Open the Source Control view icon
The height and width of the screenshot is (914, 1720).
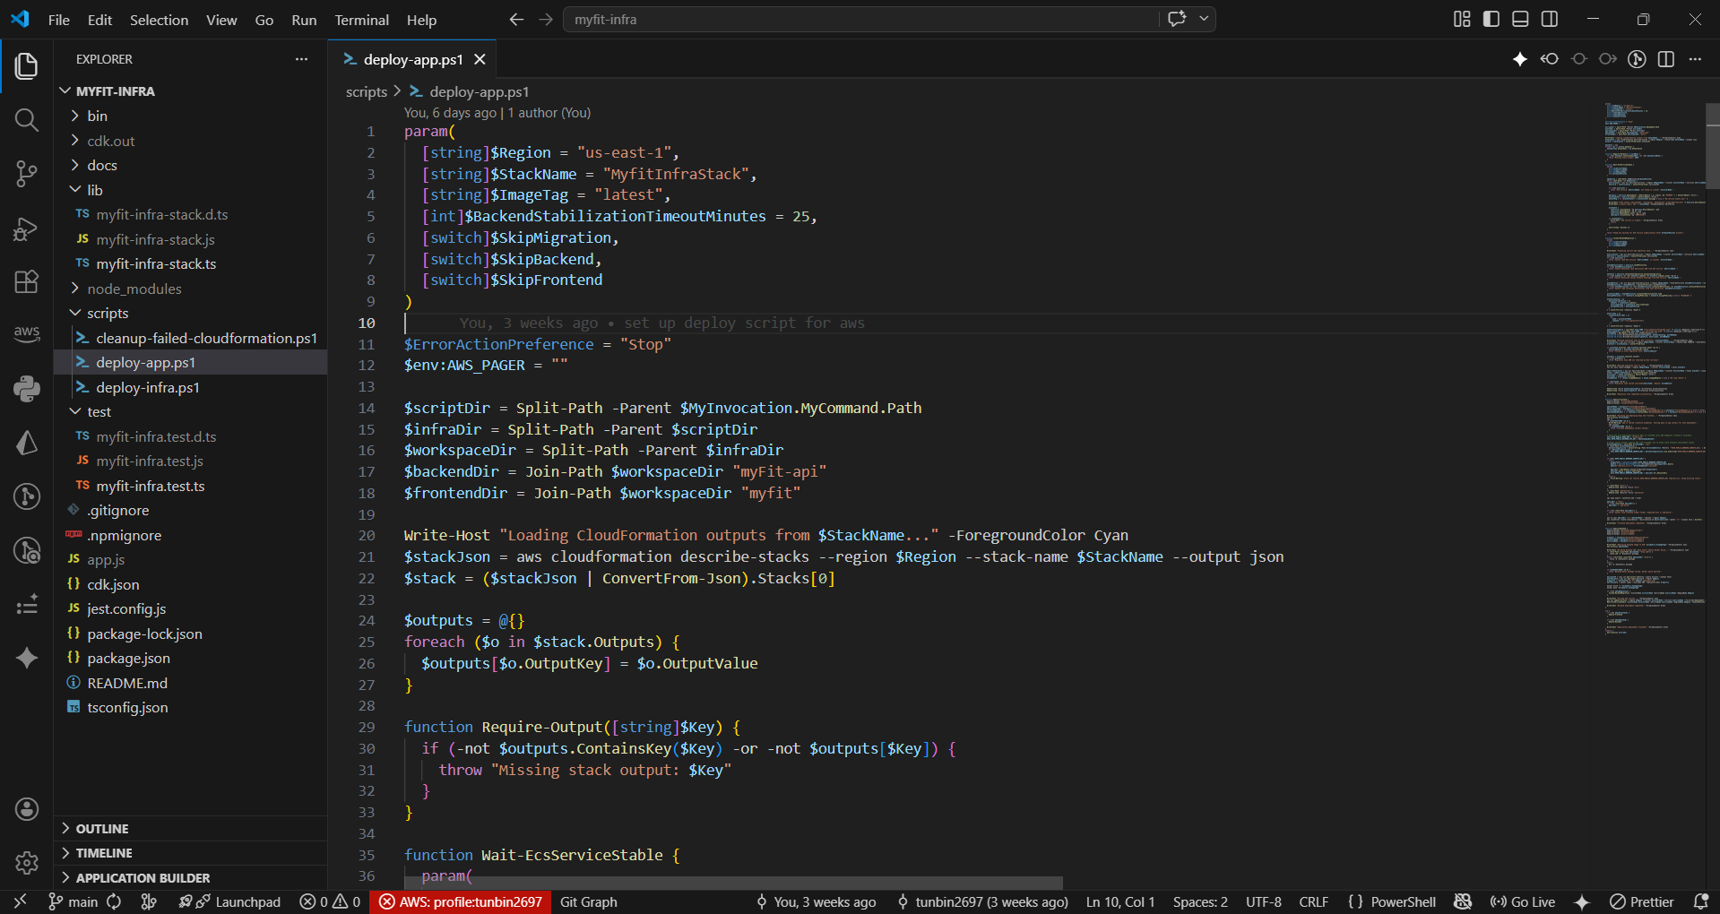tap(26, 174)
